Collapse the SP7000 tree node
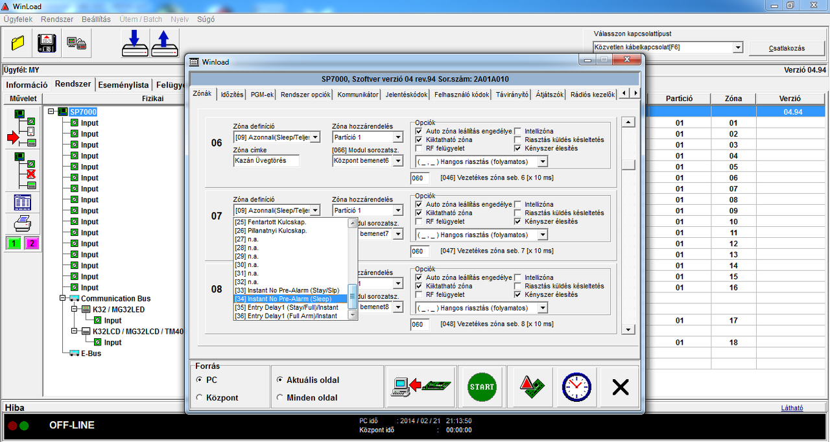Image resolution: width=830 pixels, height=442 pixels. [51, 111]
